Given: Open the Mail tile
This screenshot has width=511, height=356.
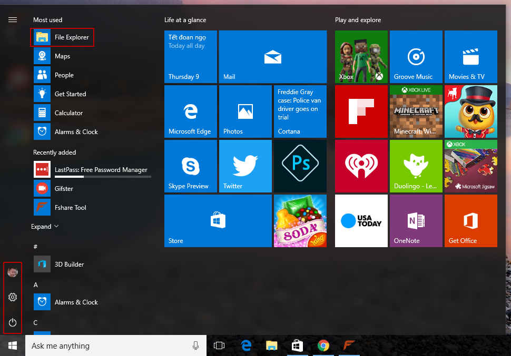Looking at the screenshot, I should coord(273,57).
